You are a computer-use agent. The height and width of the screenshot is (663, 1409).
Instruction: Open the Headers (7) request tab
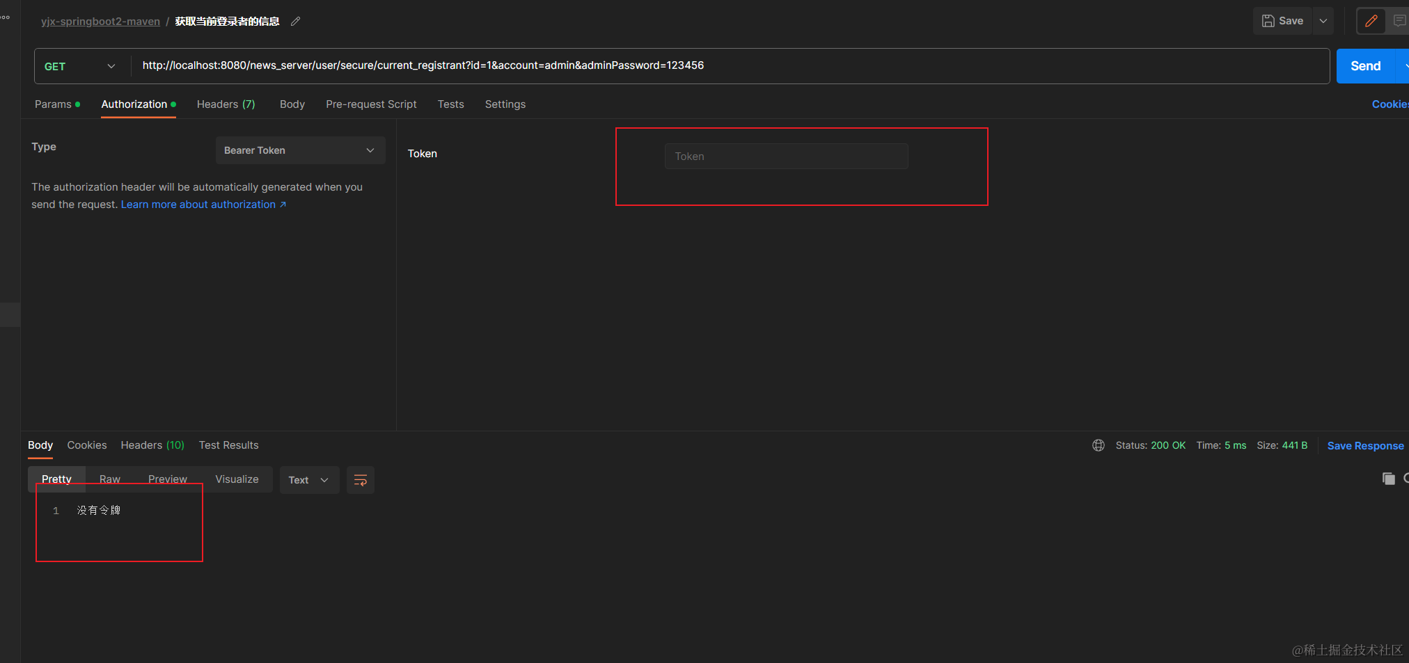226,104
